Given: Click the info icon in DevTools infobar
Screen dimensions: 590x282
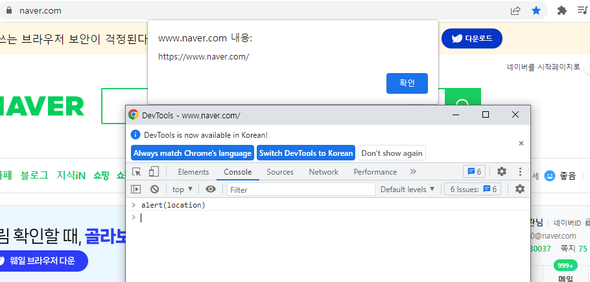Looking at the screenshot, I should [x=136, y=135].
